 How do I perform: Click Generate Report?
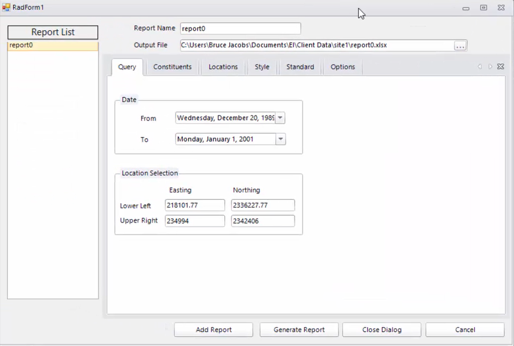[x=299, y=329]
